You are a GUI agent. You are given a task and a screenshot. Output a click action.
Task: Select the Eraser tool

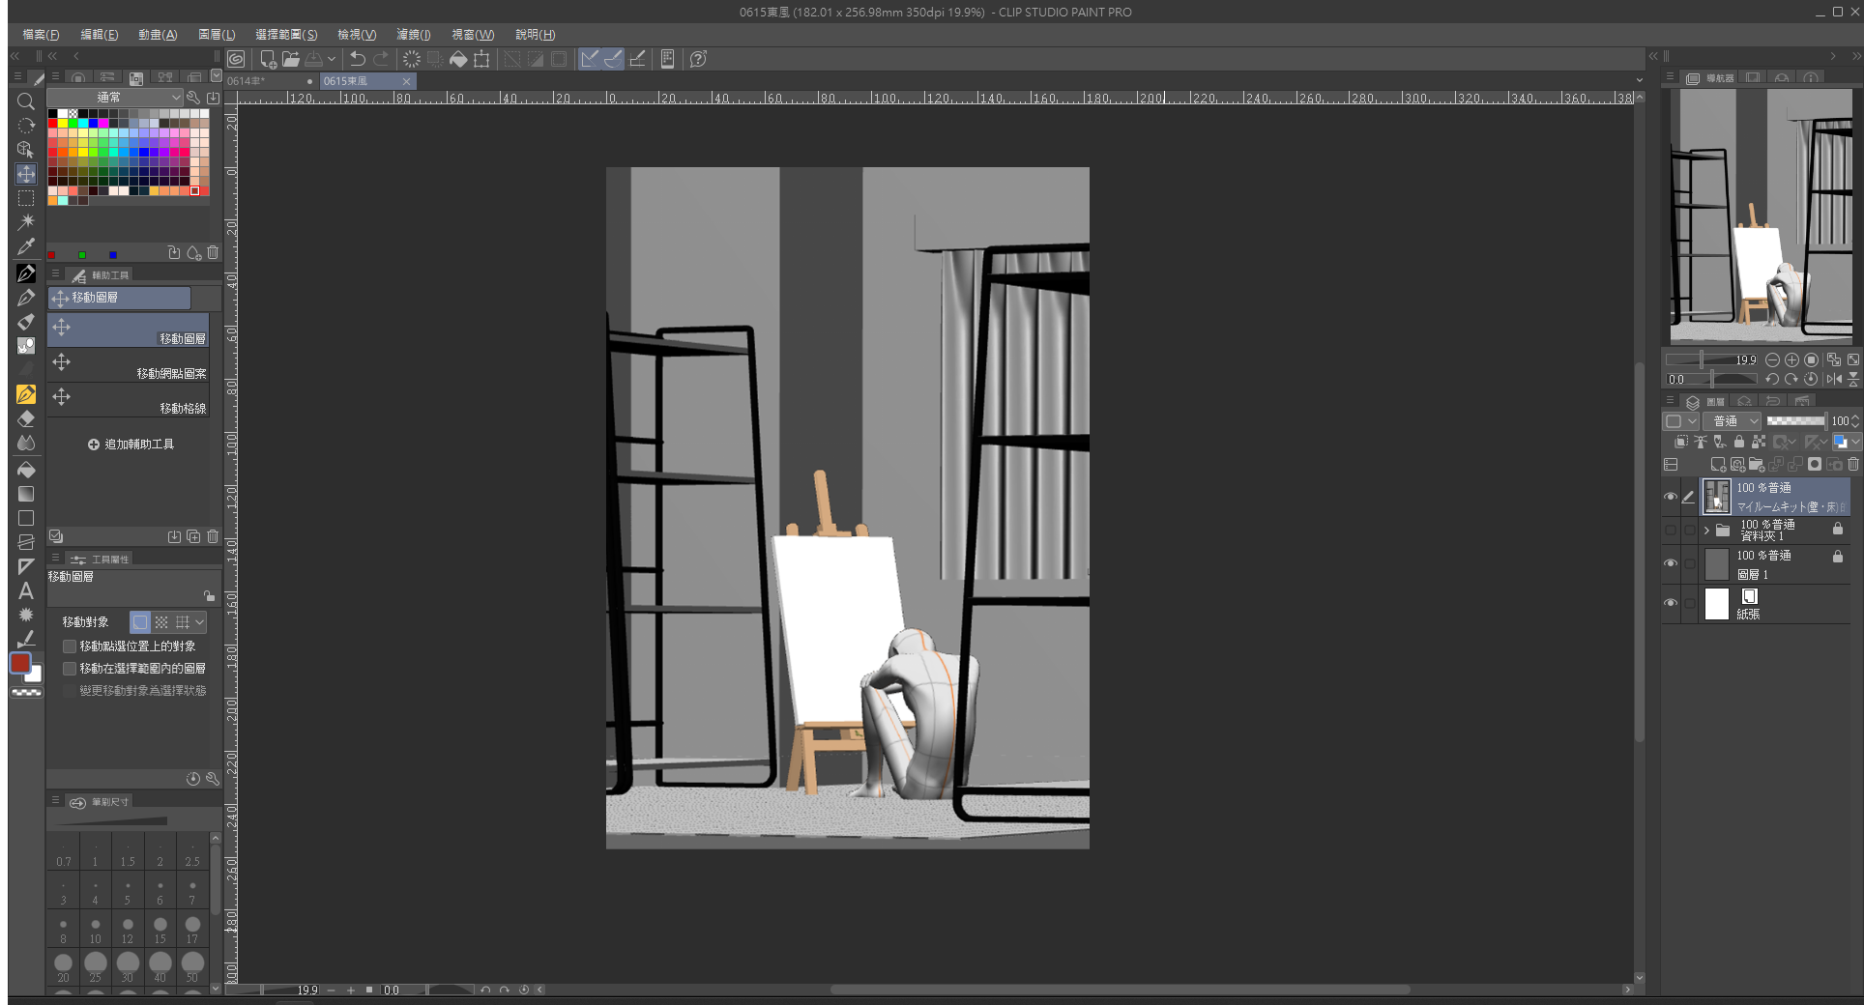click(x=26, y=418)
